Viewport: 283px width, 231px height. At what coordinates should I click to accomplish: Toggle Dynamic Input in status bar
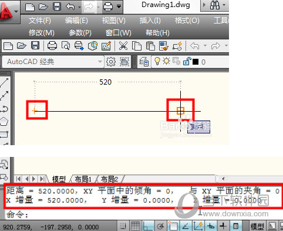pos(211,226)
